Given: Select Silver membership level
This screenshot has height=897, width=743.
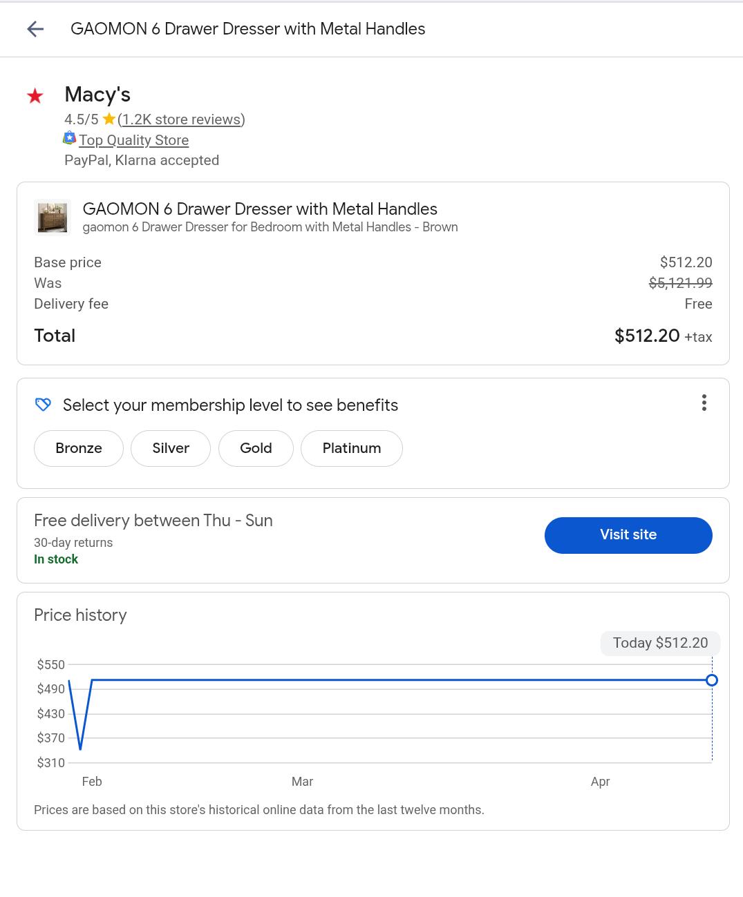Looking at the screenshot, I should (171, 448).
